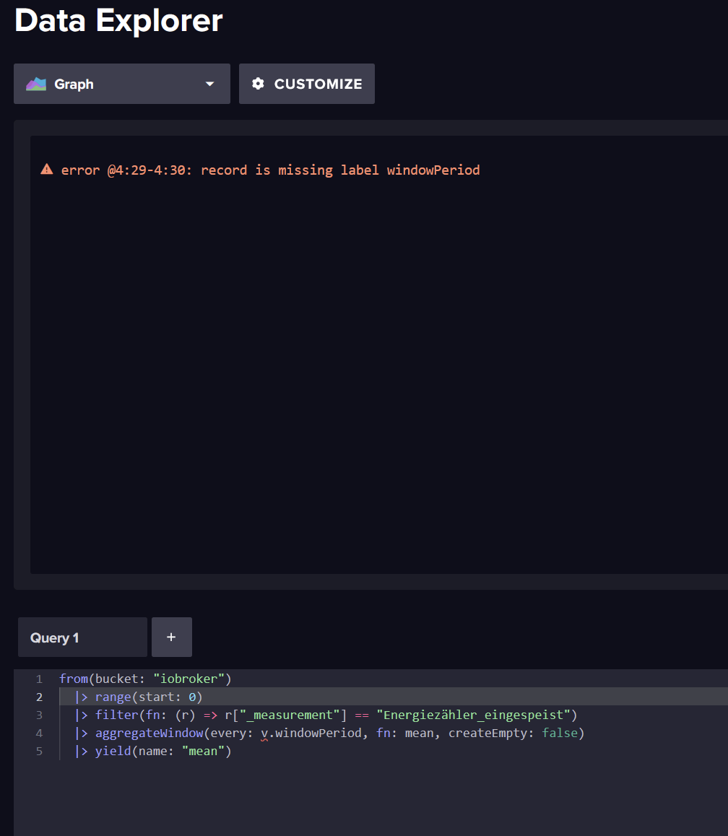The image size is (728, 836).
Task: Click the Data Explorer page heading
Action: [x=118, y=20]
